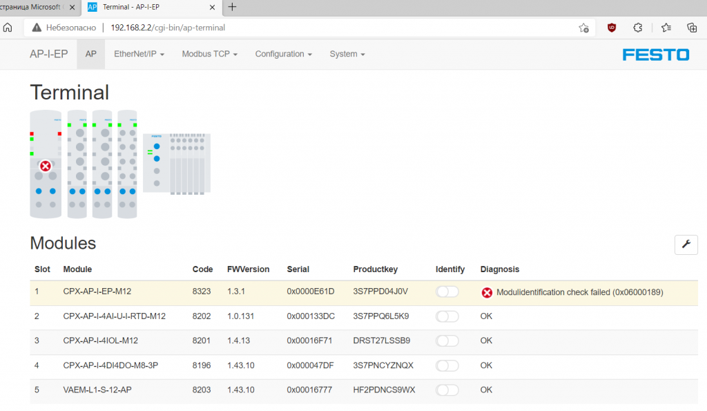
Task: Expand the Configuration dropdown menu
Action: 284,54
